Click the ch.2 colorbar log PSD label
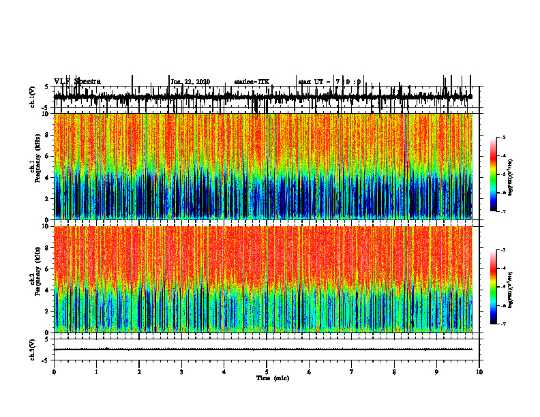Viewport: 540px width, 417px height. 511,290
